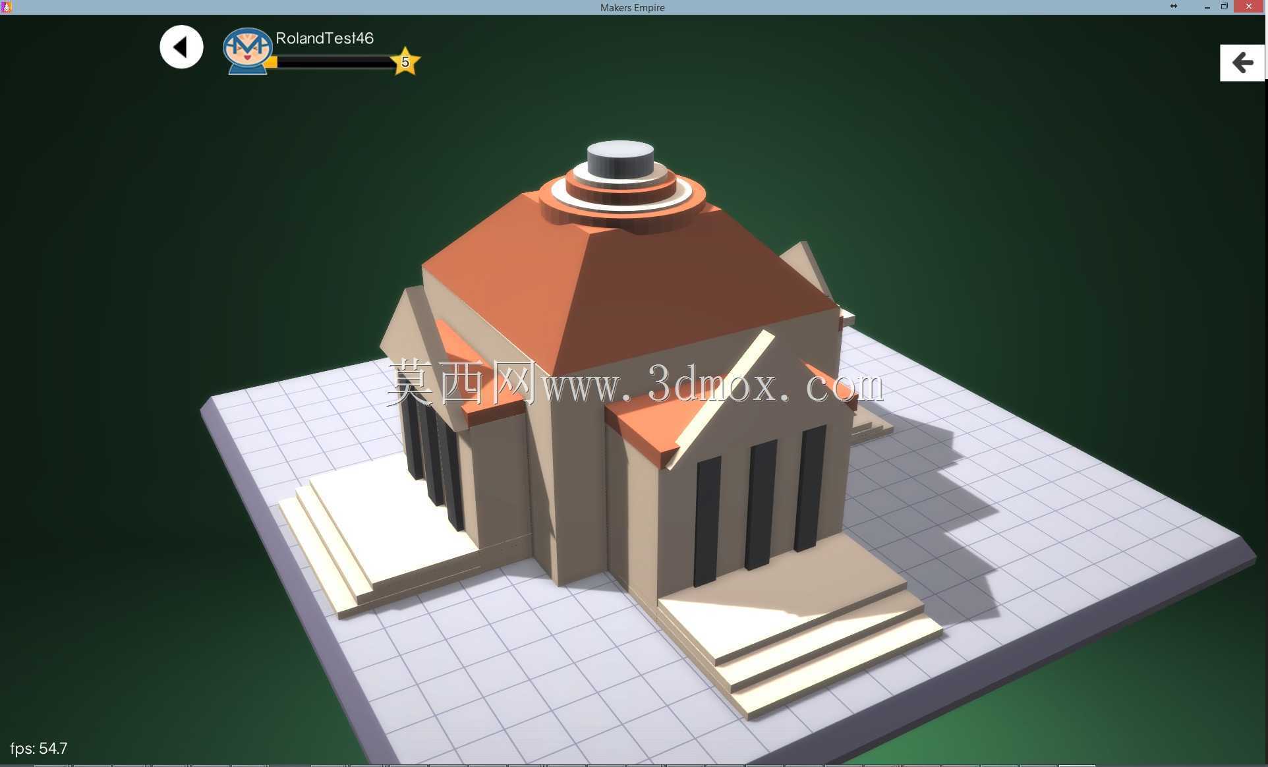Screen dimensions: 1268x767
Task: Minimize the Makers Empire window
Action: (x=1207, y=7)
